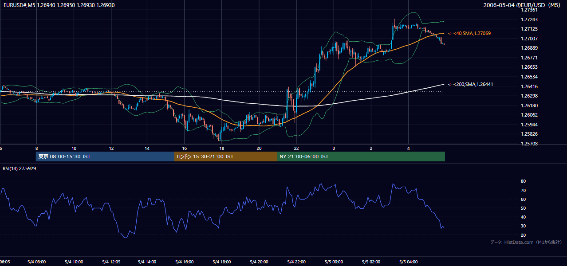Click price axis value 1.26771
Viewport: 567px width, 266px height.
tap(529, 58)
